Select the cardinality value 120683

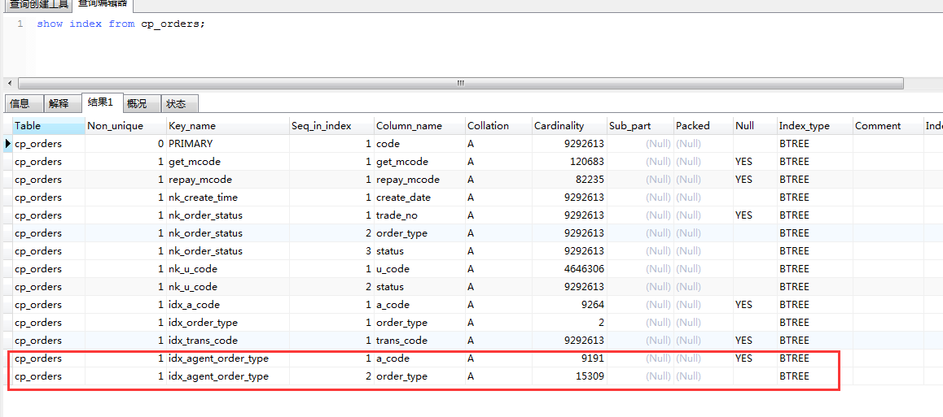[569, 162]
